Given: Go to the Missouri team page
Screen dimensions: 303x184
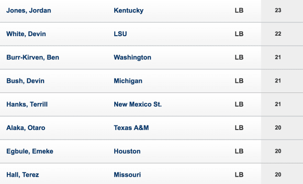Looking at the screenshot, I should point(127,175).
